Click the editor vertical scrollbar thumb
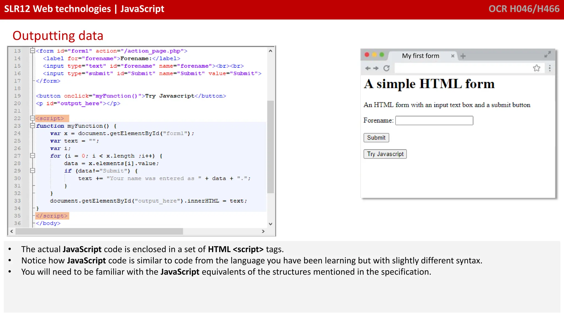Viewport: 564px width, 317px height. [270, 147]
